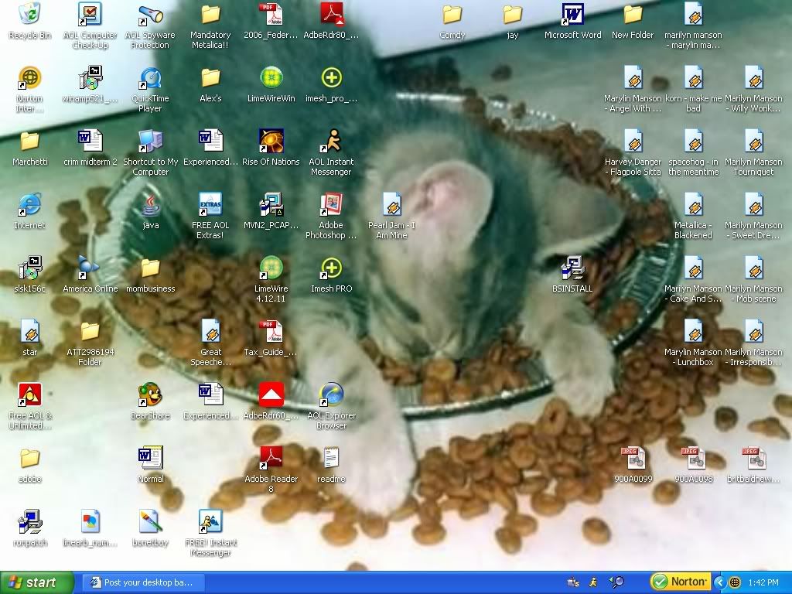Click the system clock showing 1:42 PM
This screenshot has width=792, height=594.
[x=763, y=582]
